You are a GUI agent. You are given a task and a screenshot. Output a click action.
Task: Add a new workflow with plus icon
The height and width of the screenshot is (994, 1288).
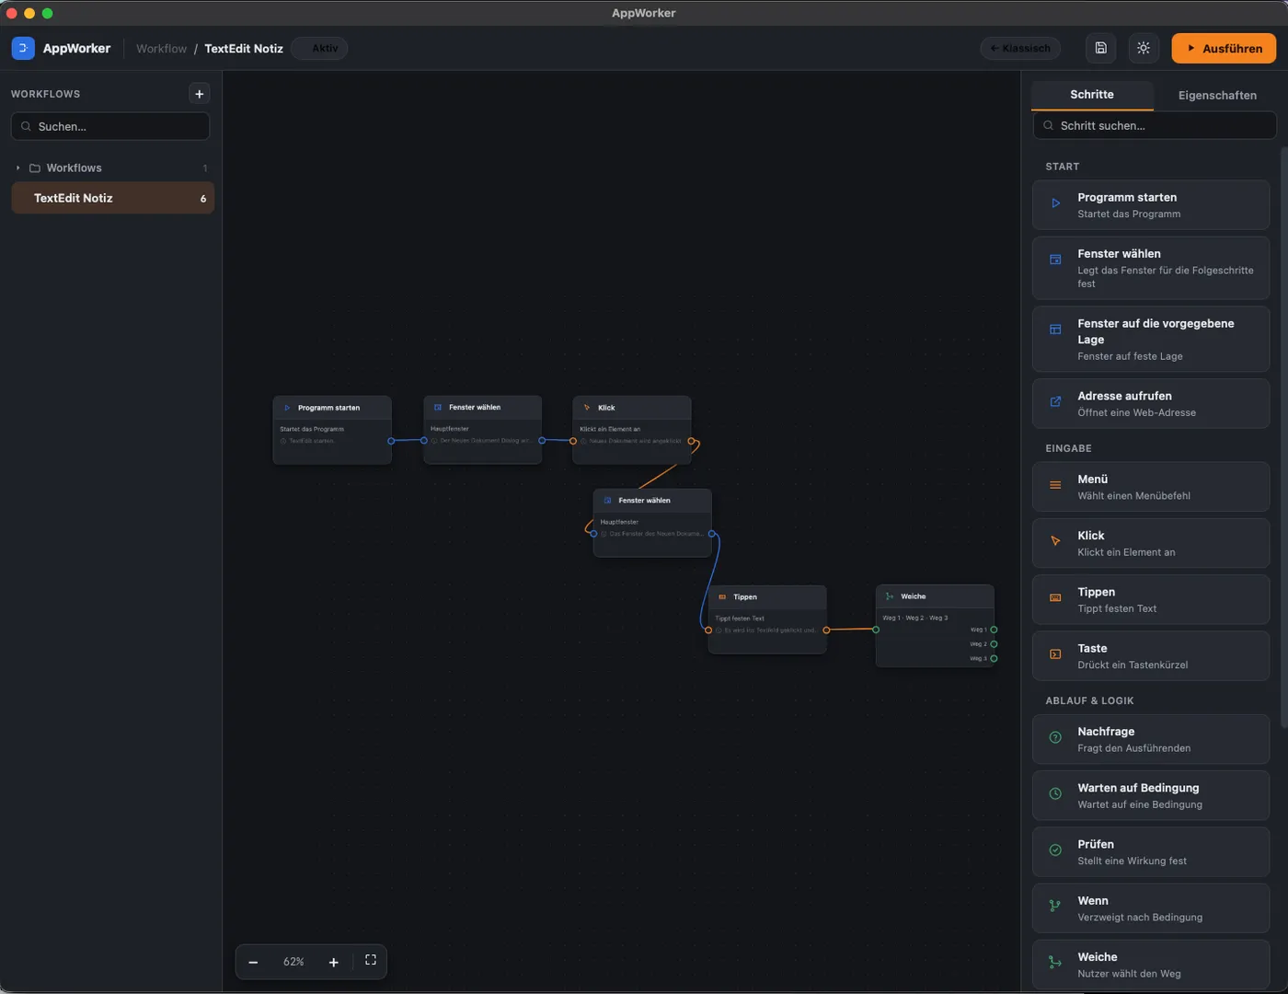[x=199, y=94]
